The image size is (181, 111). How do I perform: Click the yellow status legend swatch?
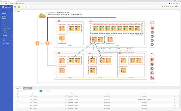[x=170, y=7]
